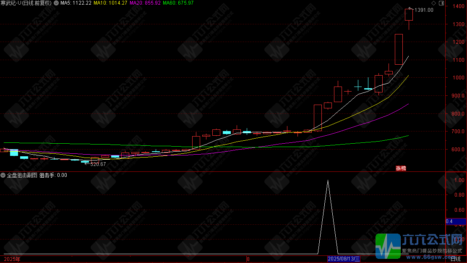This screenshot has height=263, width=467.
Task: Click the 涨榜 tag near the chart bottom
Action: (401, 168)
